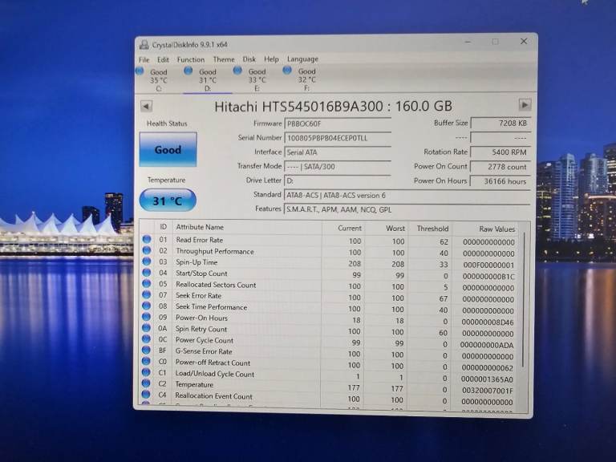Click the status icon for Throughput Performance

coord(147,250)
